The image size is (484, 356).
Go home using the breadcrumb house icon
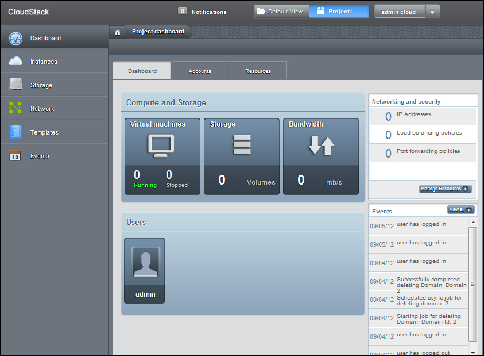pos(117,32)
